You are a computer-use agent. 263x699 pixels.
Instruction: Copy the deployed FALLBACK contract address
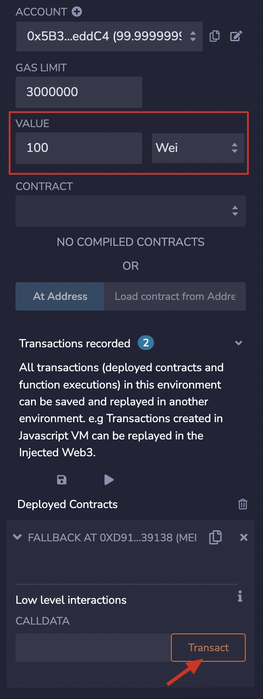pos(215,537)
